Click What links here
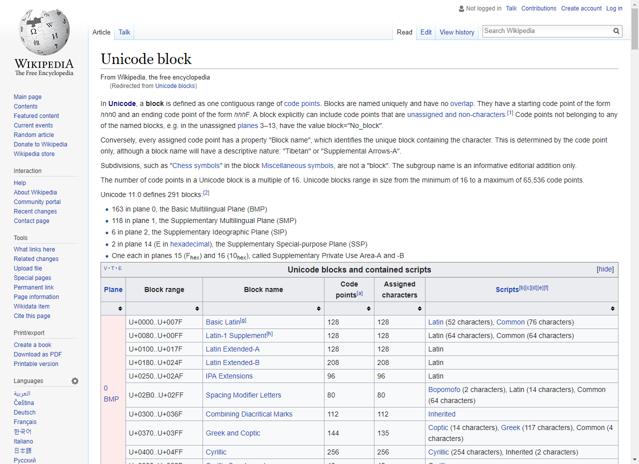Screen dimensions: 639x464 click(34, 249)
